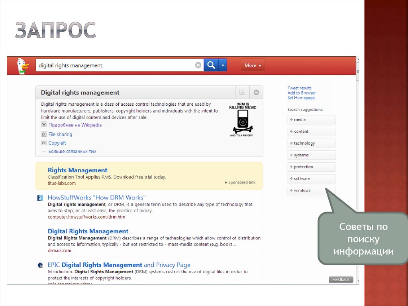The image size is (408, 306).
Task: Click the magnifying glass search button
Action: [x=211, y=65]
